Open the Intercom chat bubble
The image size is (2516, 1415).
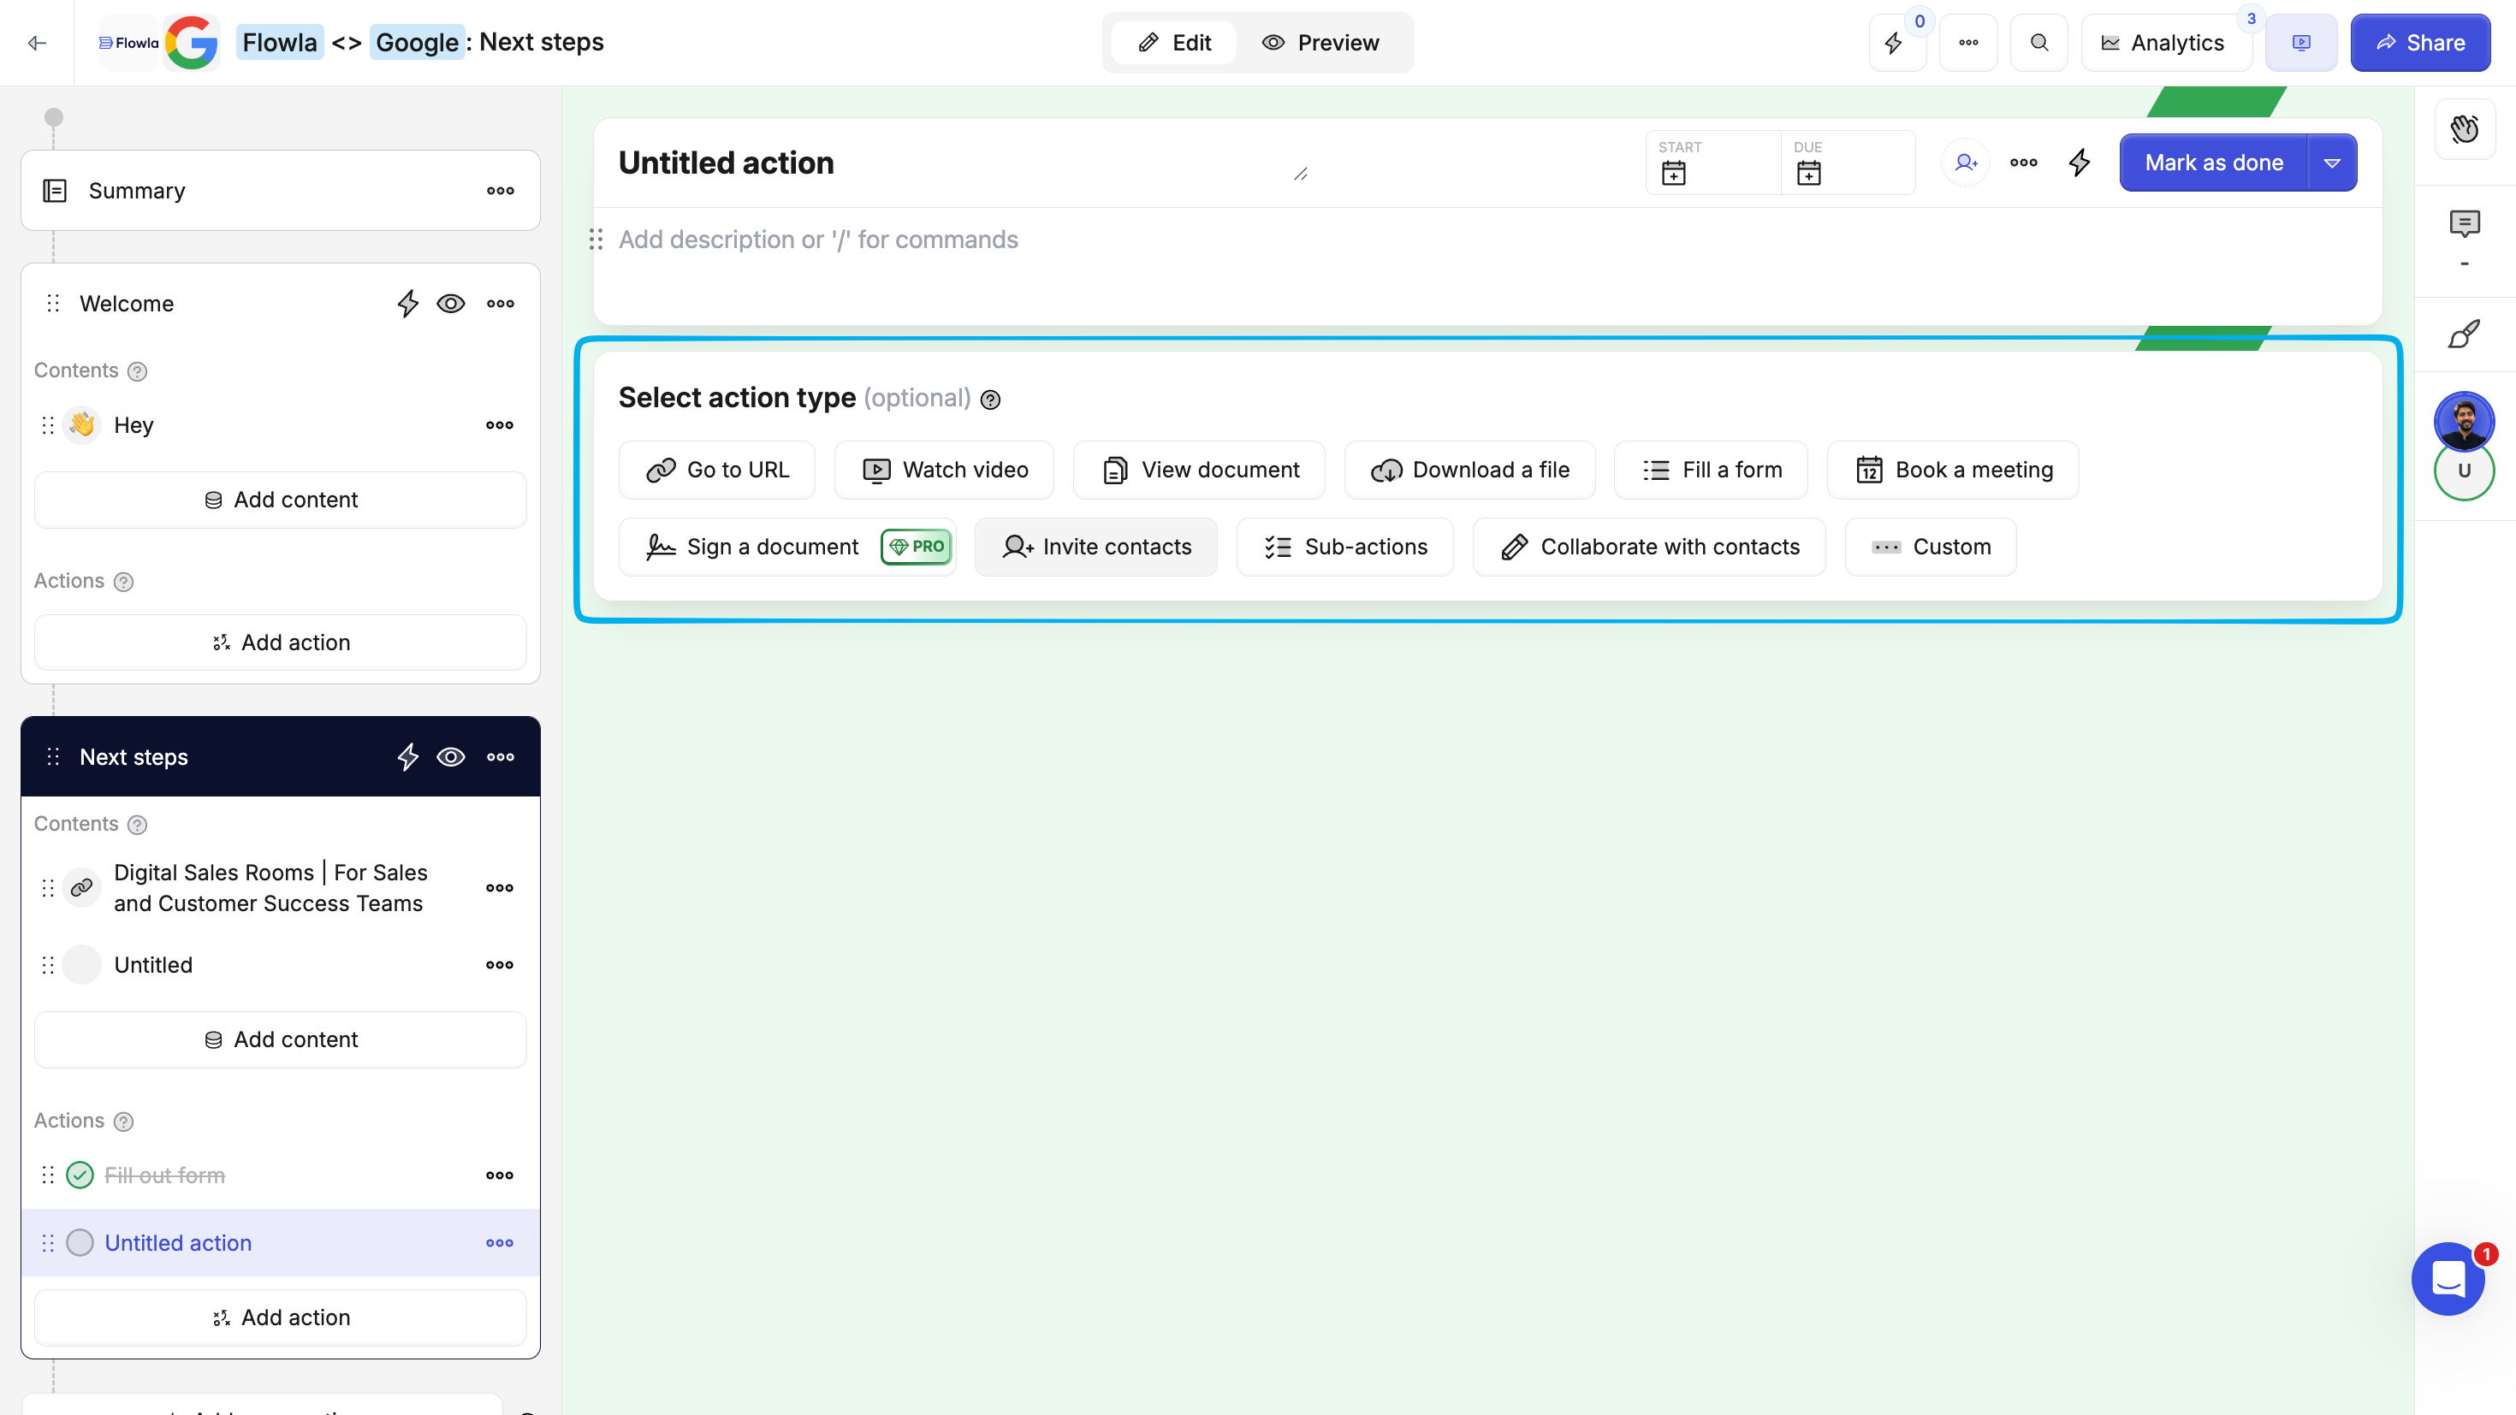point(2448,1278)
